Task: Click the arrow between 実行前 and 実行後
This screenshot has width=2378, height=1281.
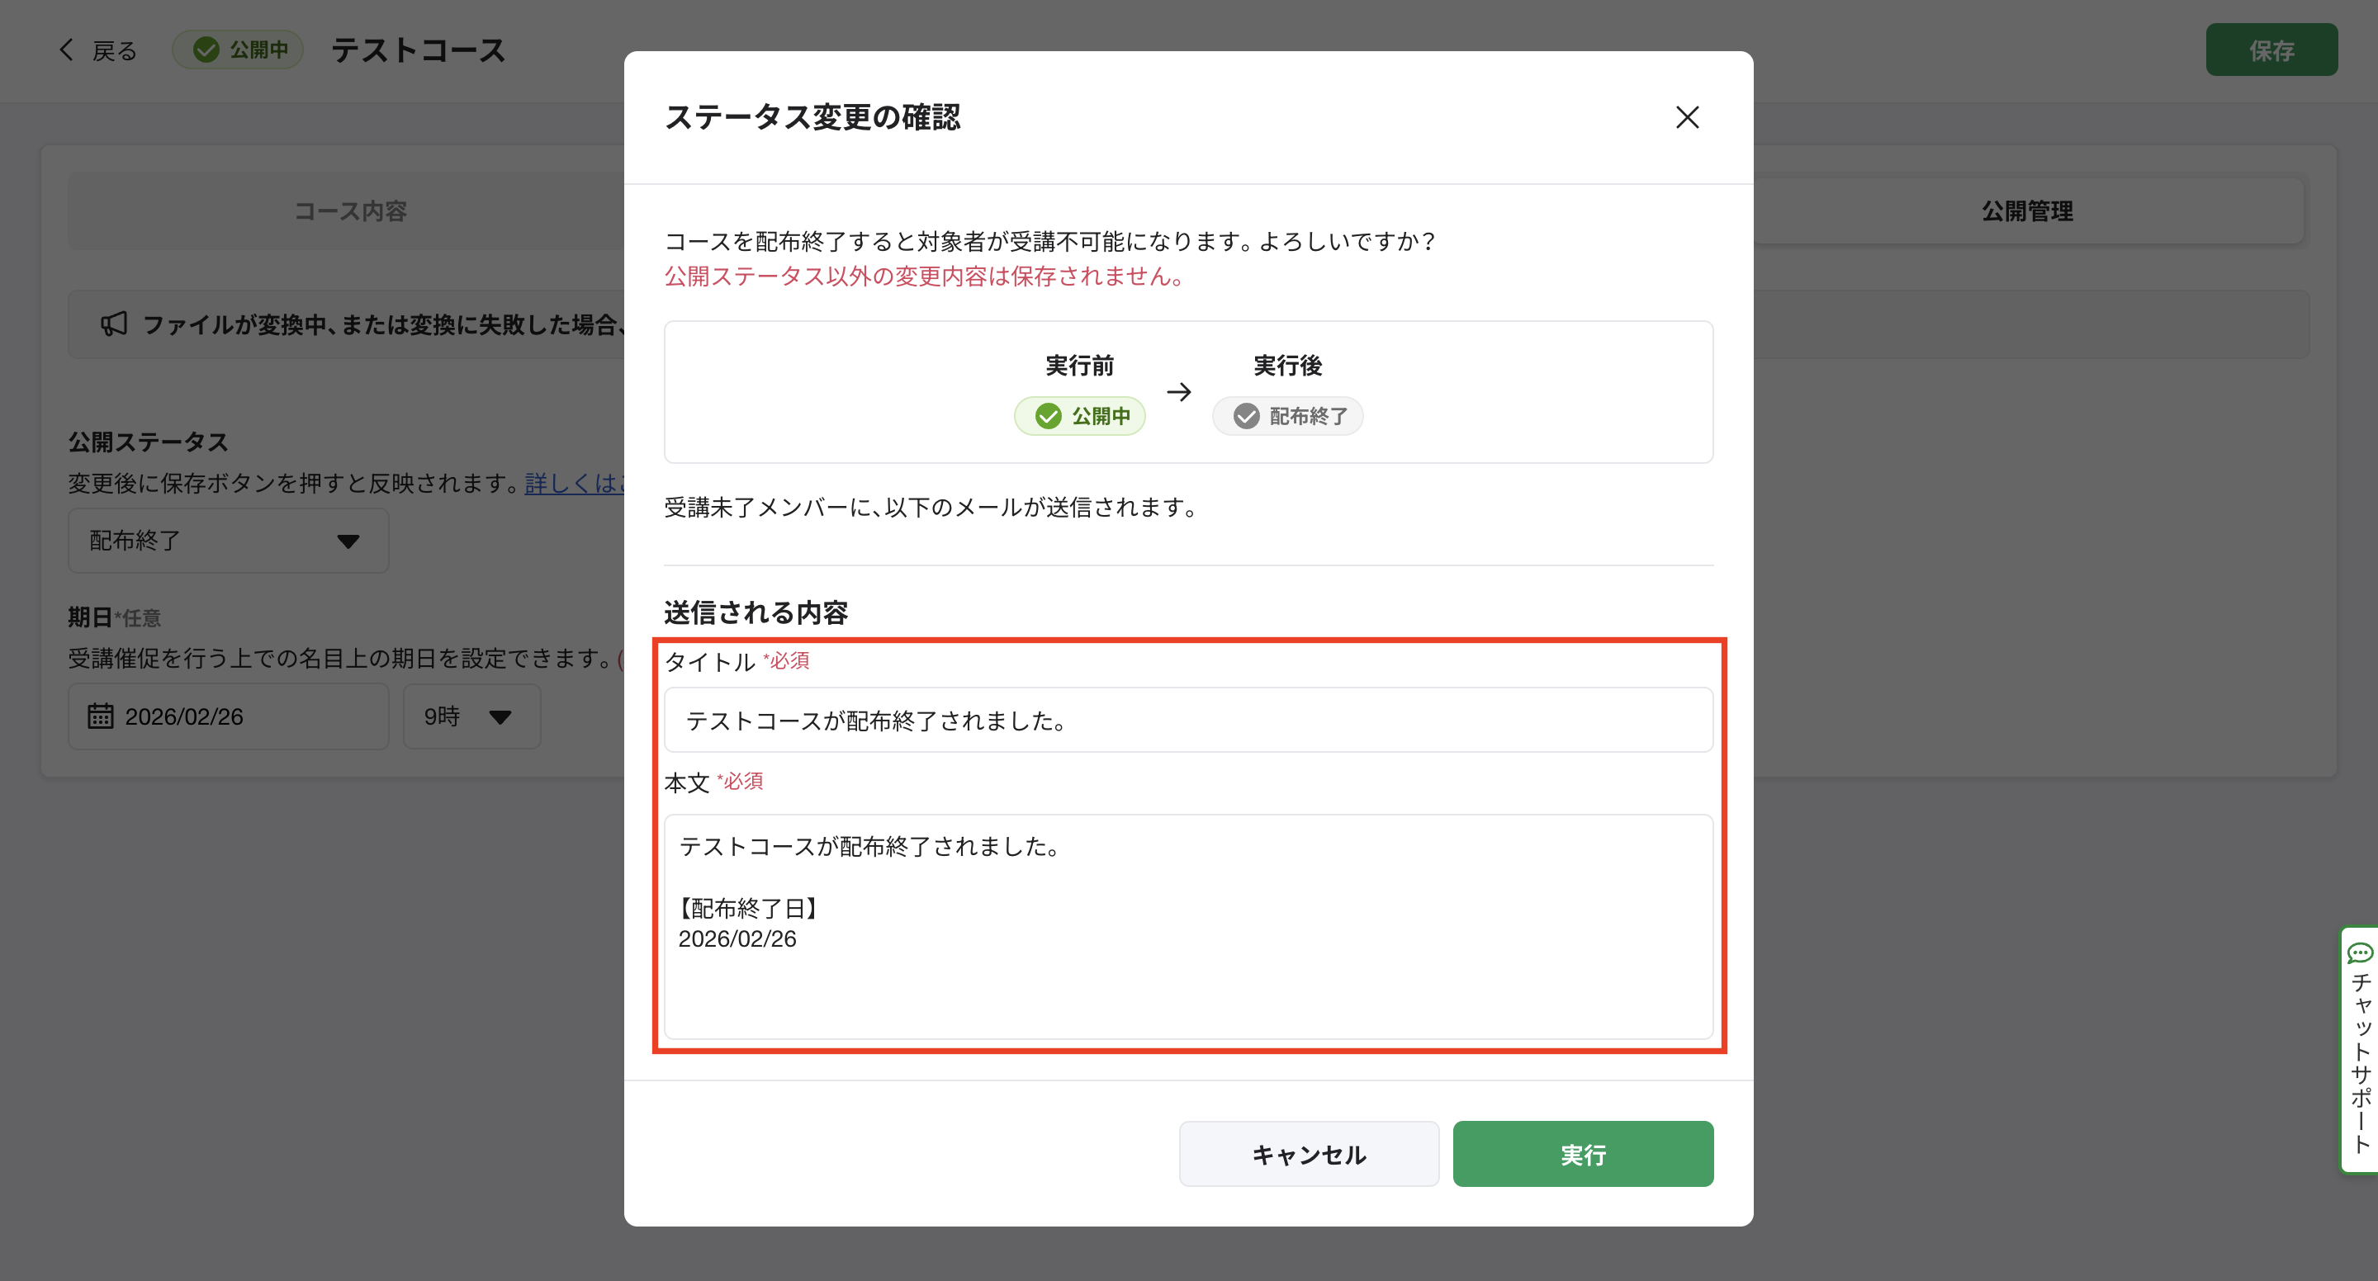Action: pos(1179,392)
